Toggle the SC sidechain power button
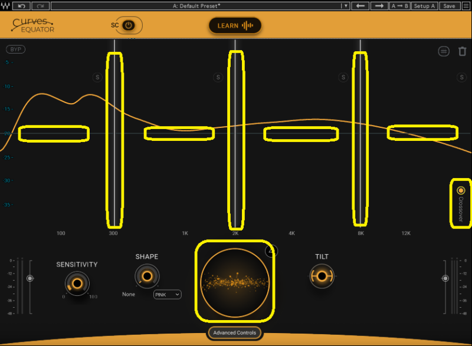Screen dimensions: 472x346 coord(129,25)
